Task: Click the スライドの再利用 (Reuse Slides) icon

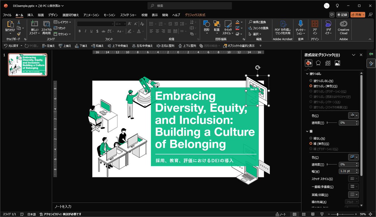Action: [x=47, y=24]
